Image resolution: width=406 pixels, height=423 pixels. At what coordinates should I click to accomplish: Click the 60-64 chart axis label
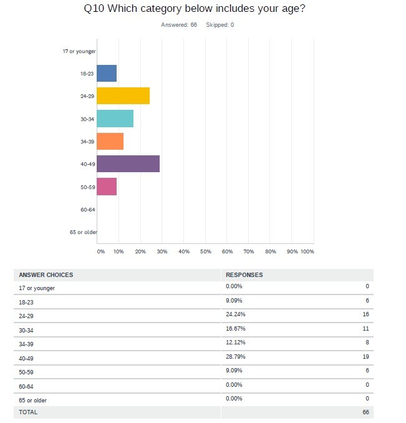(88, 210)
